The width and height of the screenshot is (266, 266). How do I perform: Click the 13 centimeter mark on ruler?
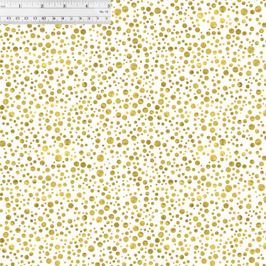tap(18, 18)
